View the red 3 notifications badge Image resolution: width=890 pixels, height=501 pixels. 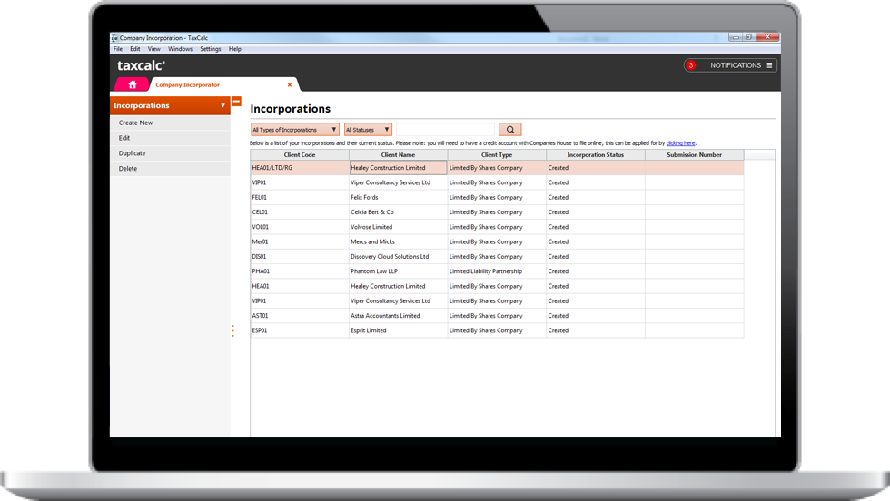coord(691,65)
